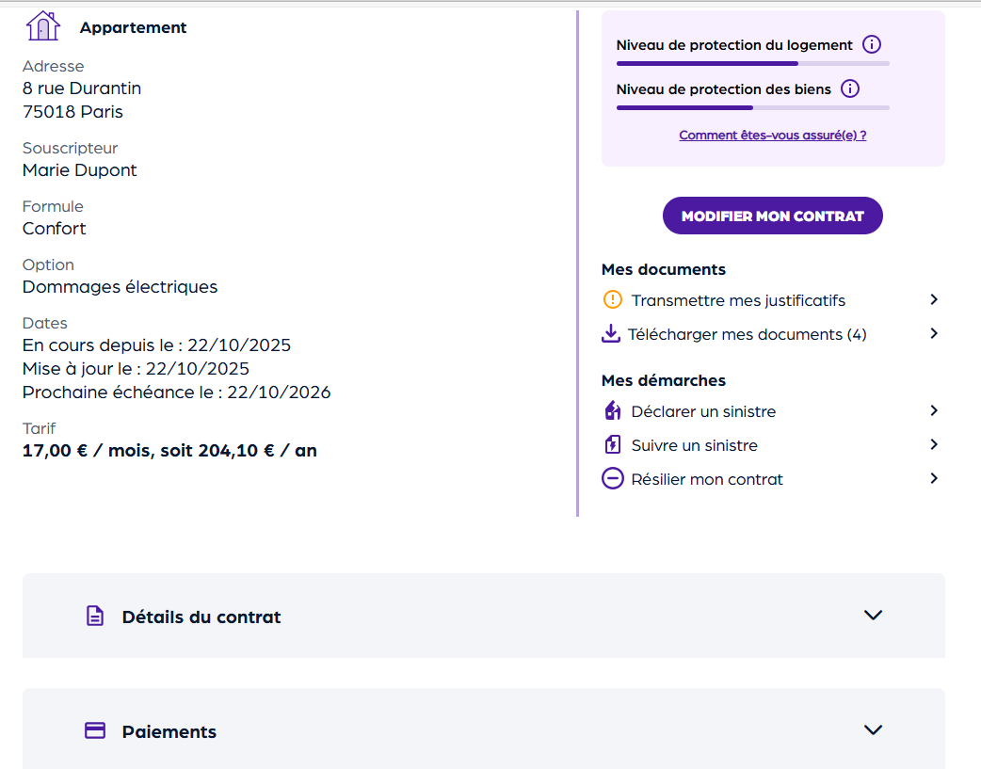Click the protection du logement progress bar
The image size is (981, 769).
point(752,63)
